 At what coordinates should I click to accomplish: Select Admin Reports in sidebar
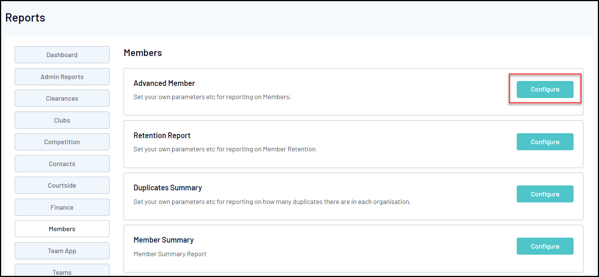click(x=62, y=77)
